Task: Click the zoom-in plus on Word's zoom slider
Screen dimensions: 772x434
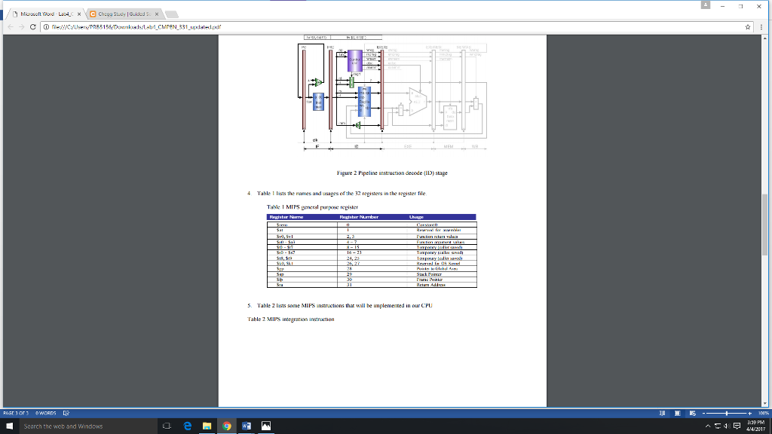Action: [749, 413]
